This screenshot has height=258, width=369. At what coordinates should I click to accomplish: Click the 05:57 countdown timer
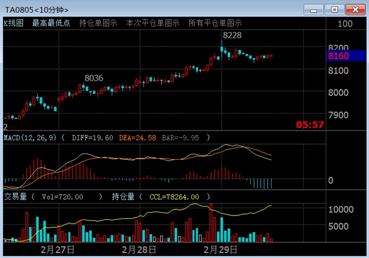point(310,125)
